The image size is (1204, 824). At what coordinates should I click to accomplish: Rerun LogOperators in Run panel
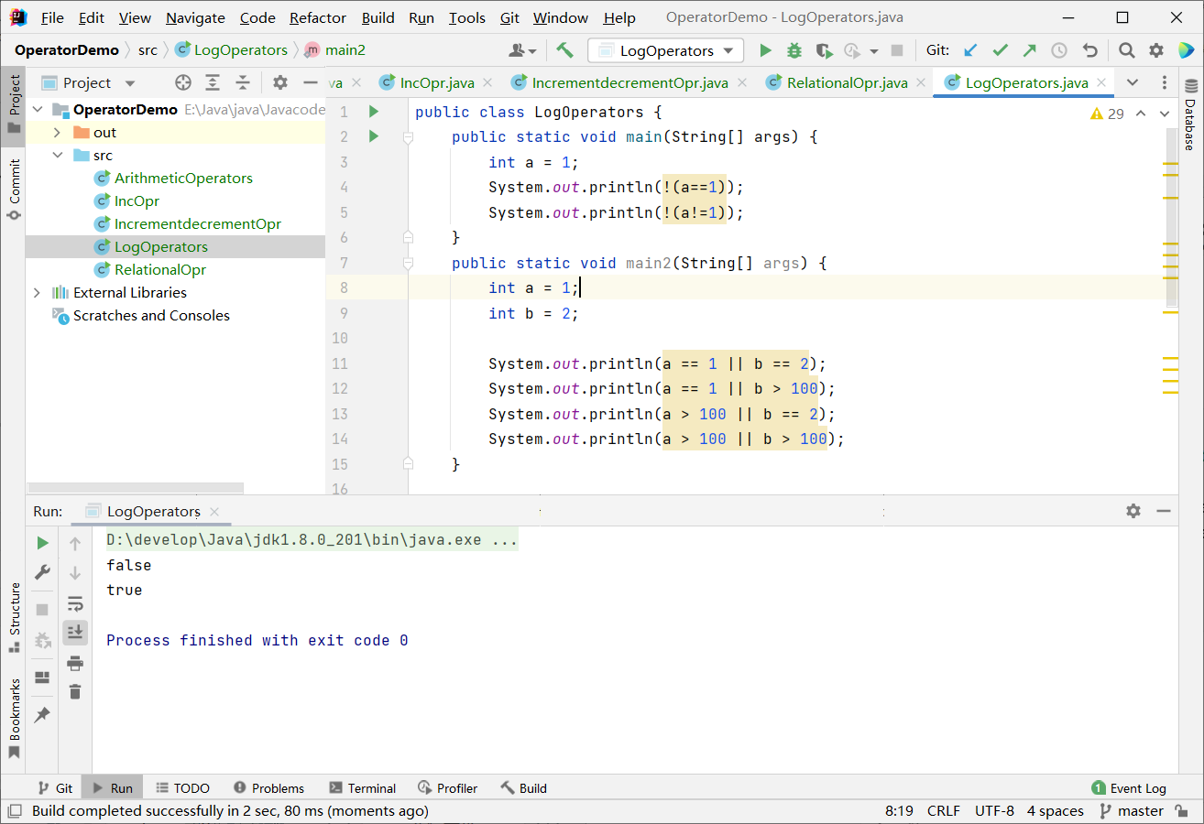click(42, 543)
